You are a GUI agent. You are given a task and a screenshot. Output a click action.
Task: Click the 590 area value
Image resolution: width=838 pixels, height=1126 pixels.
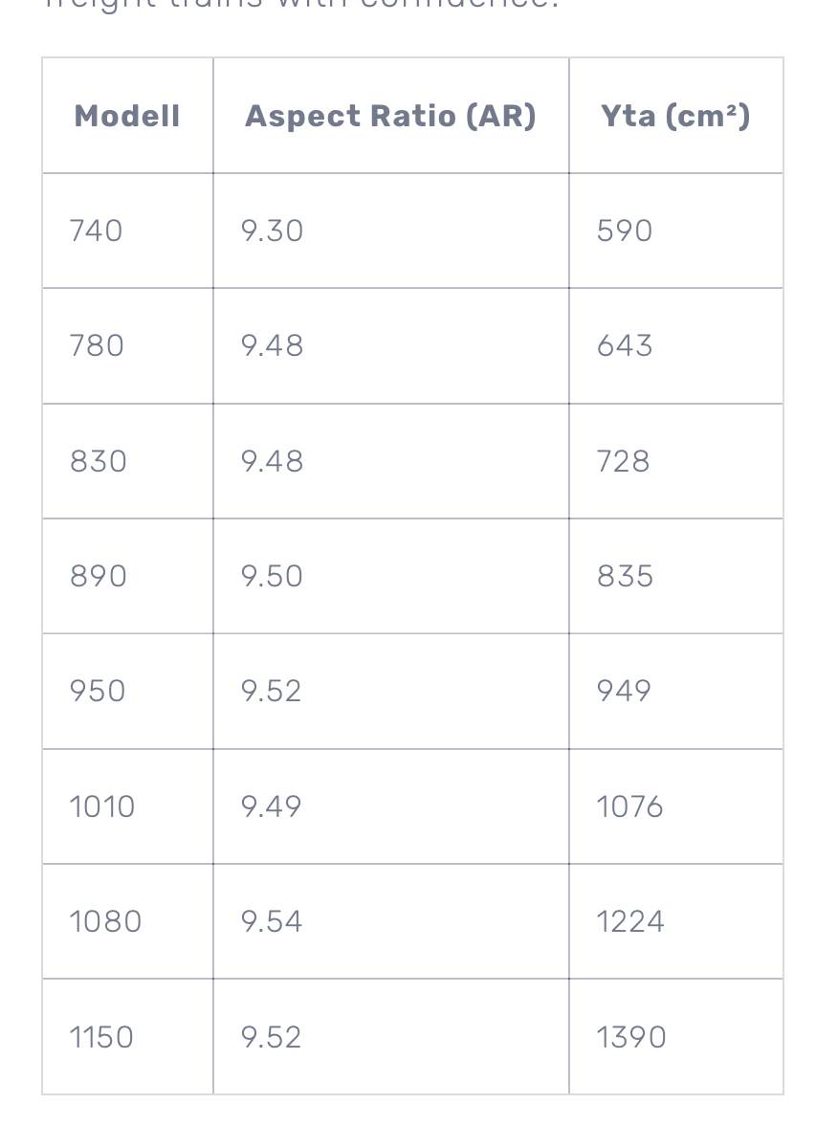[625, 231]
